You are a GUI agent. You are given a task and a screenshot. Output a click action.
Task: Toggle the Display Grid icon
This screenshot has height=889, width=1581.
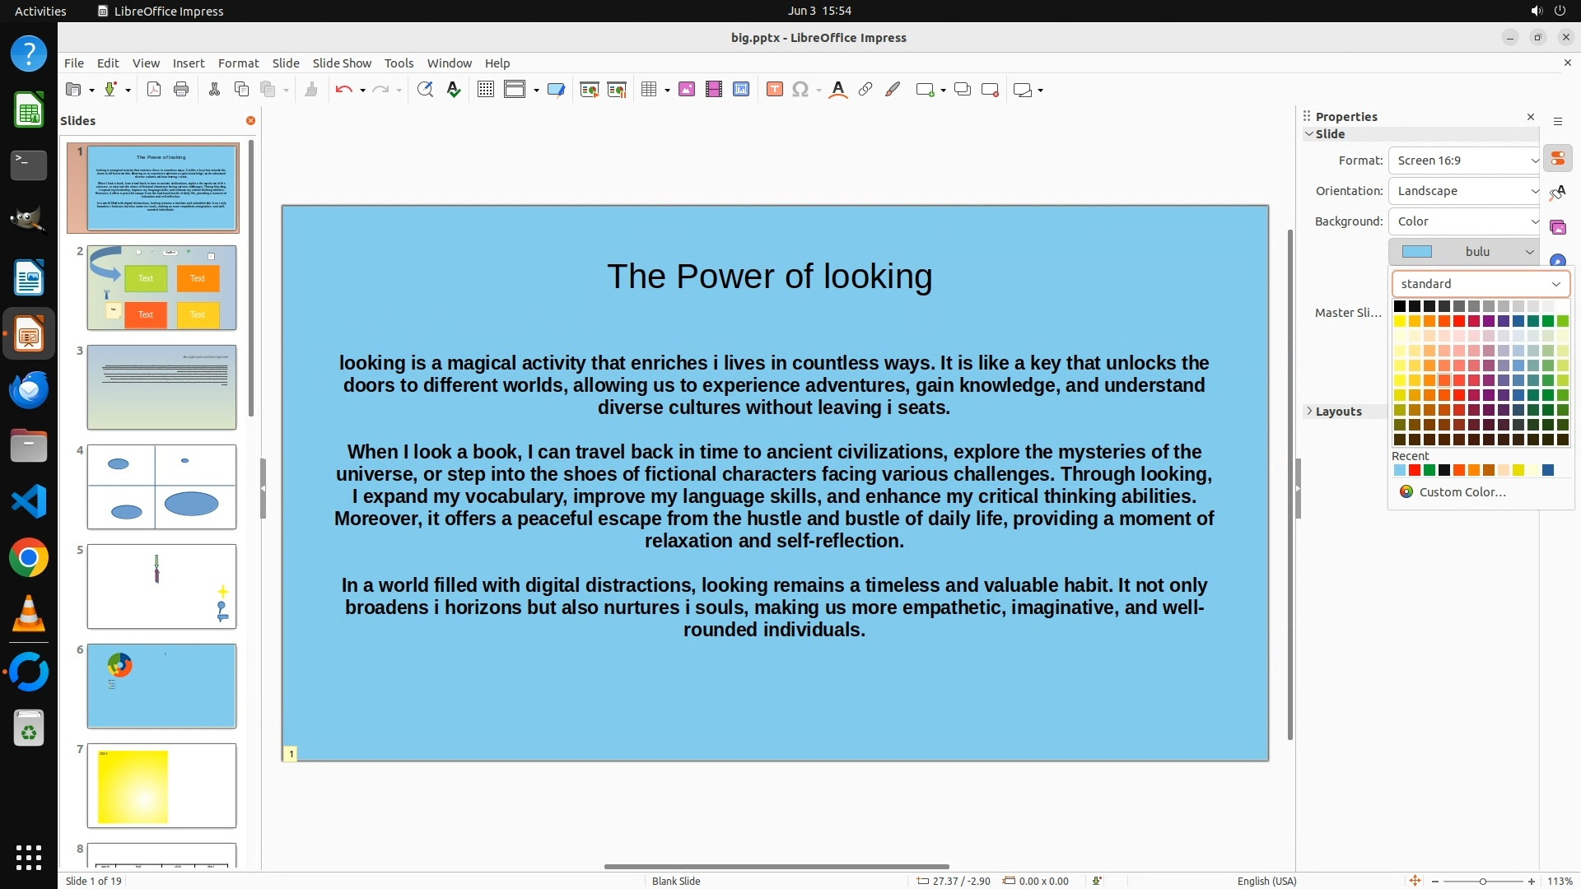pyautogui.click(x=486, y=90)
